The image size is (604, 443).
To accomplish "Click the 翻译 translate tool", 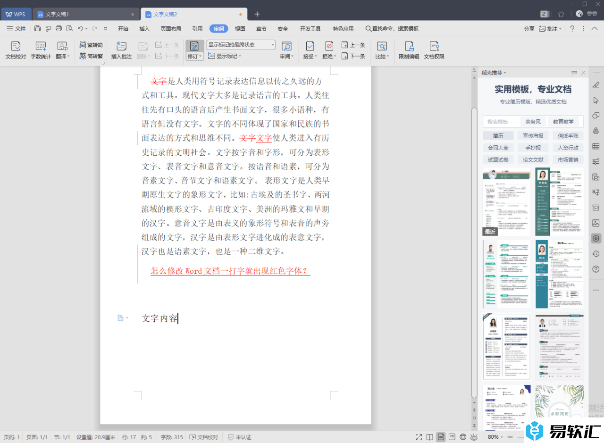I will [x=62, y=50].
